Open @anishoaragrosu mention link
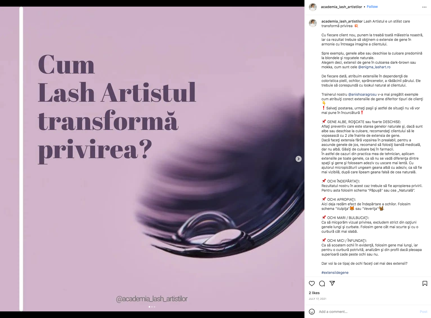This screenshot has width=431, height=318. 362,94
